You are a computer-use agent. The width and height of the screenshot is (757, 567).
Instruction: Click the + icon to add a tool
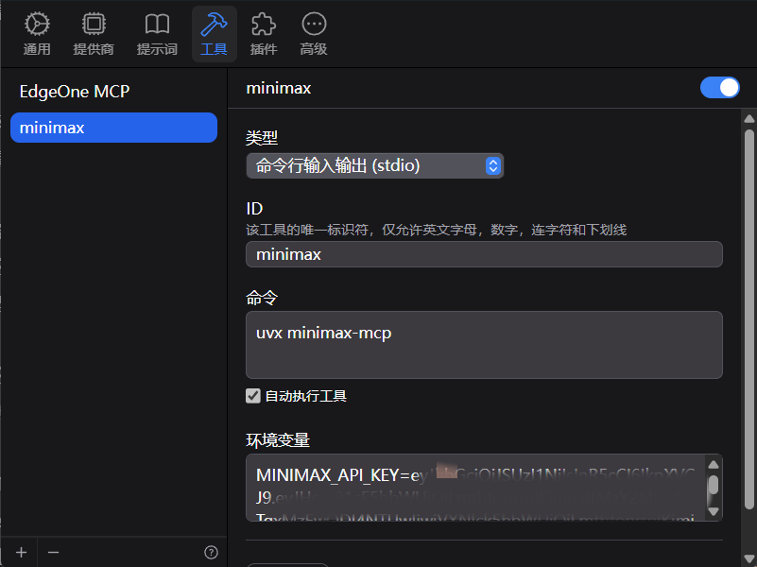click(20, 552)
